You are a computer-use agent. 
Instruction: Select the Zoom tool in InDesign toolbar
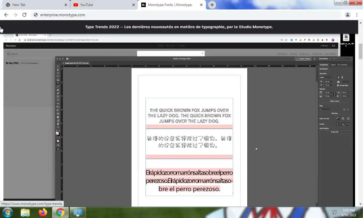[x=58, y=127]
